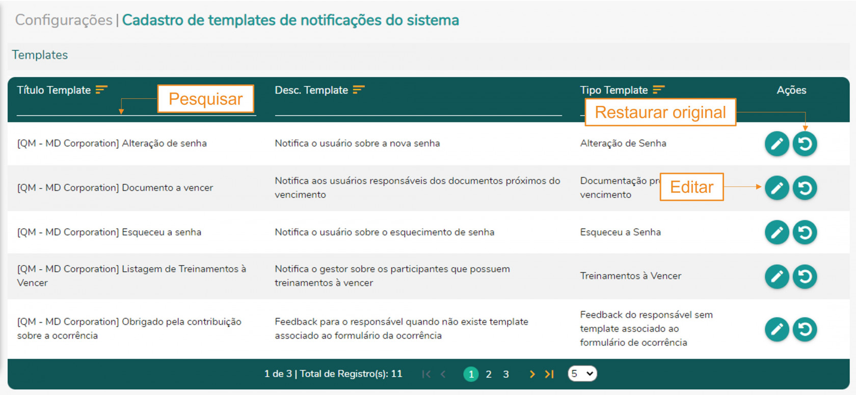
Task: Select '[QM - MD Corporation] Documento a vencer' title
Action: tap(115, 188)
